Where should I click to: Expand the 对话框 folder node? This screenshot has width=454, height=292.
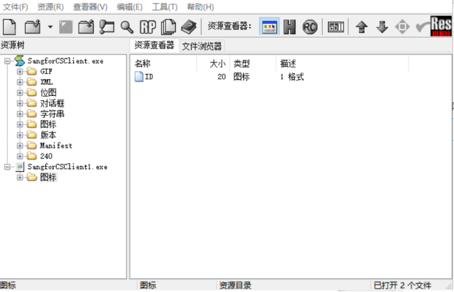tap(20, 103)
